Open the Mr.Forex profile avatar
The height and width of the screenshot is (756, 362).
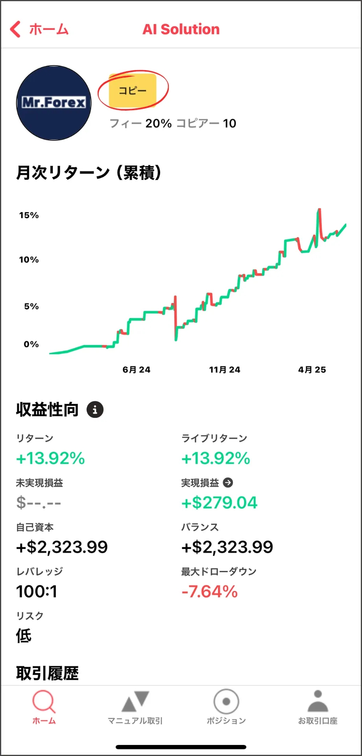tap(54, 103)
